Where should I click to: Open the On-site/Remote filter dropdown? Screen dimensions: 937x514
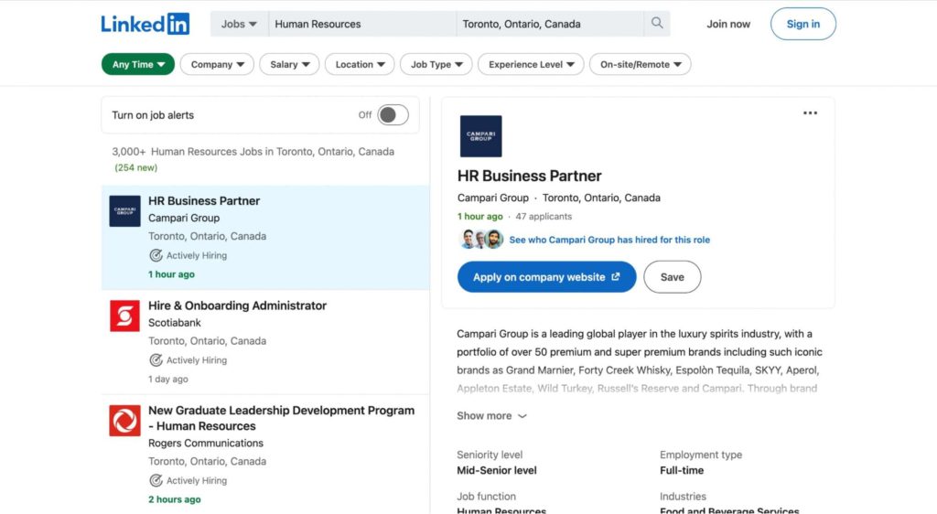(640, 64)
